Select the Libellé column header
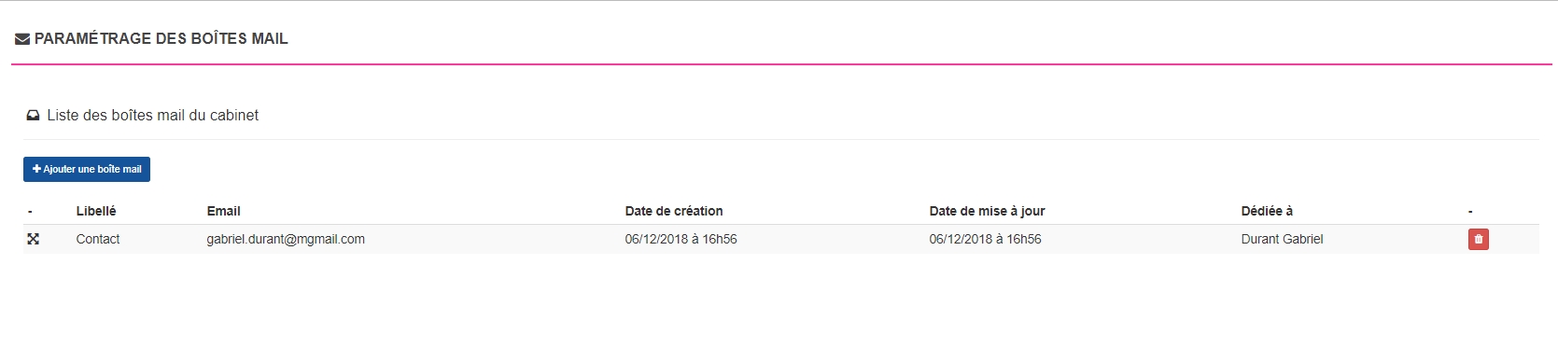The width and height of the screenshot is (1558, 348). coord(96,211)
